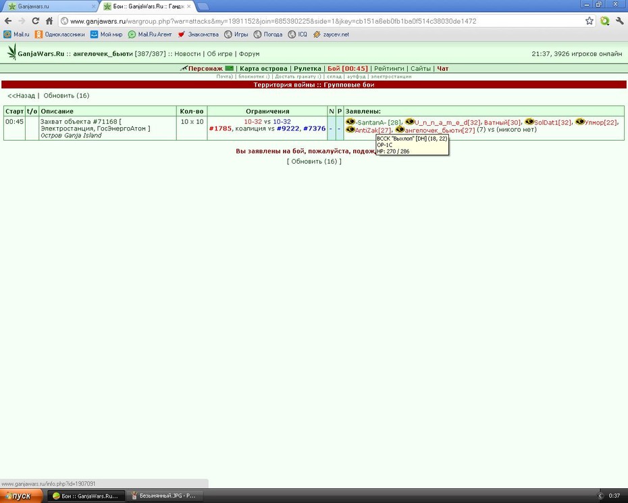The image size is (628, 503).
Task: Click the bracketed [ Обновить (16) ] link
Action: click(x=314, y=162)
